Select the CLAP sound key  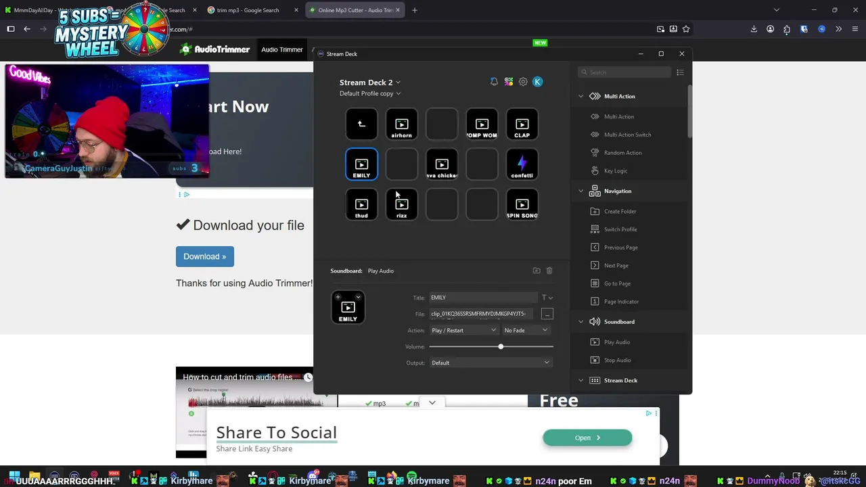(x=522, y=124)
